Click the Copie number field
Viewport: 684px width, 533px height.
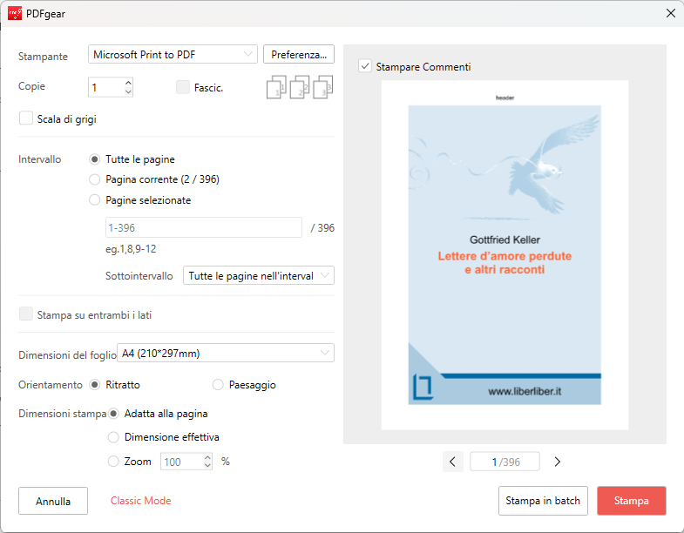tap(106, 87)
